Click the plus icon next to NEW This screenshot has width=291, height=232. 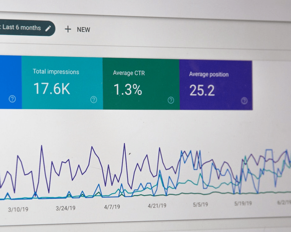coord(68,29)
